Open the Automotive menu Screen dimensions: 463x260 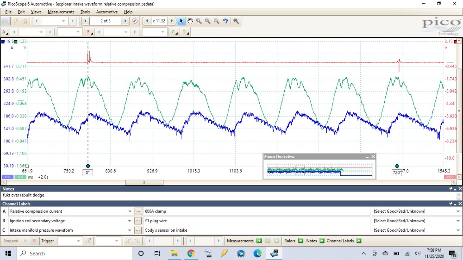tap(106, 12)
